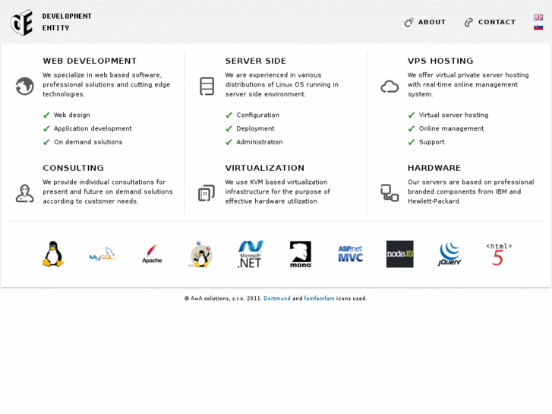Follow the Dortmund link in footer
The height and width of the screenshot is (414, 552).
coord(277,299)
